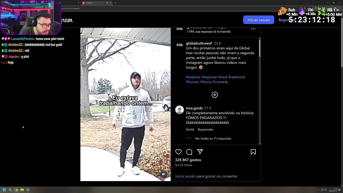Open the Windows Start menu

[4, 190]
